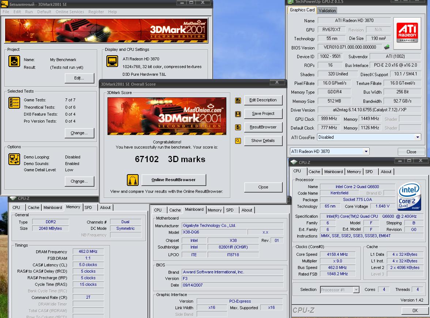This screenshot has height=318, width=430.
Task: Select Memory tab in the Mainboard CPU-Z window
Action: (214, 210)
